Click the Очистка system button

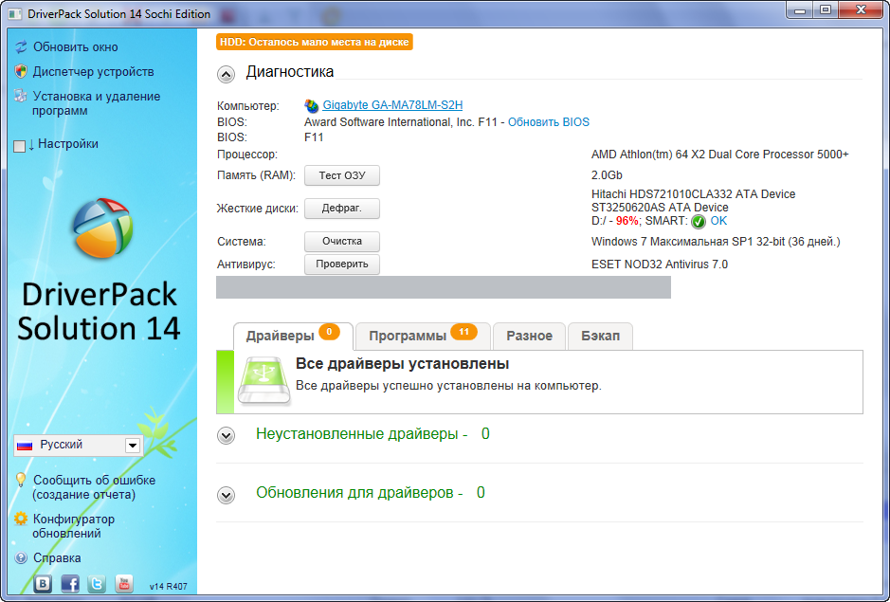[342, 242]
